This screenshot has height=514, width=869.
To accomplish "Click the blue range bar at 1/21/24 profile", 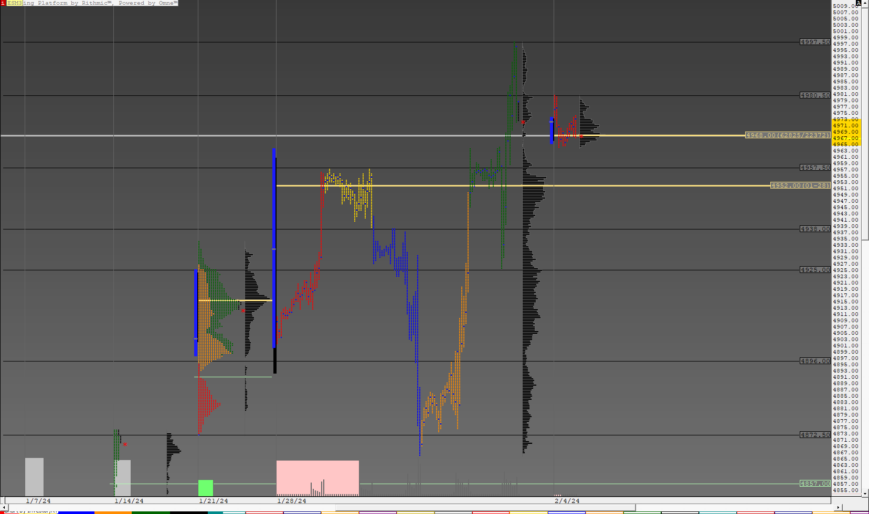I will 196,313.
